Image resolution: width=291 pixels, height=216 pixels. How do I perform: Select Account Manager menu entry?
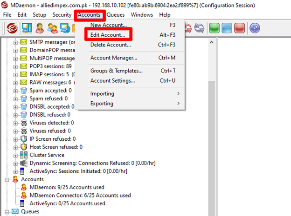[x=113, y=58]
